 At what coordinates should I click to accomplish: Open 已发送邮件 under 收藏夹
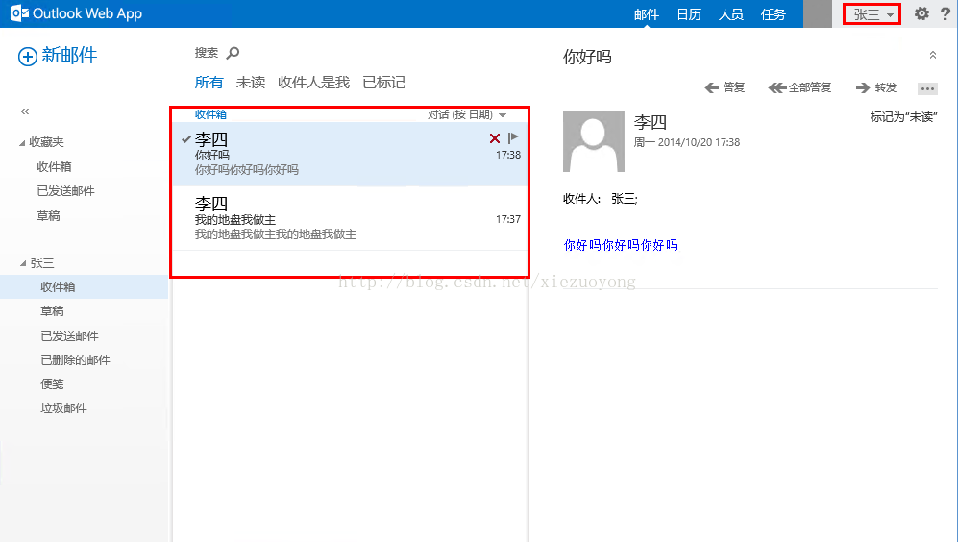pos(65,191)
